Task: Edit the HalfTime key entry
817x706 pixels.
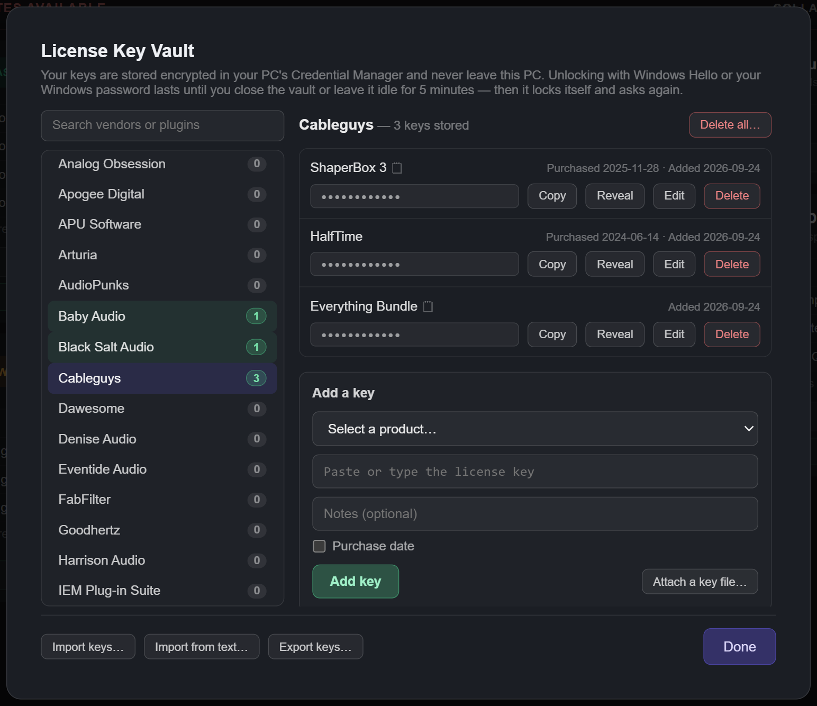Action: [x=674, y=264]
